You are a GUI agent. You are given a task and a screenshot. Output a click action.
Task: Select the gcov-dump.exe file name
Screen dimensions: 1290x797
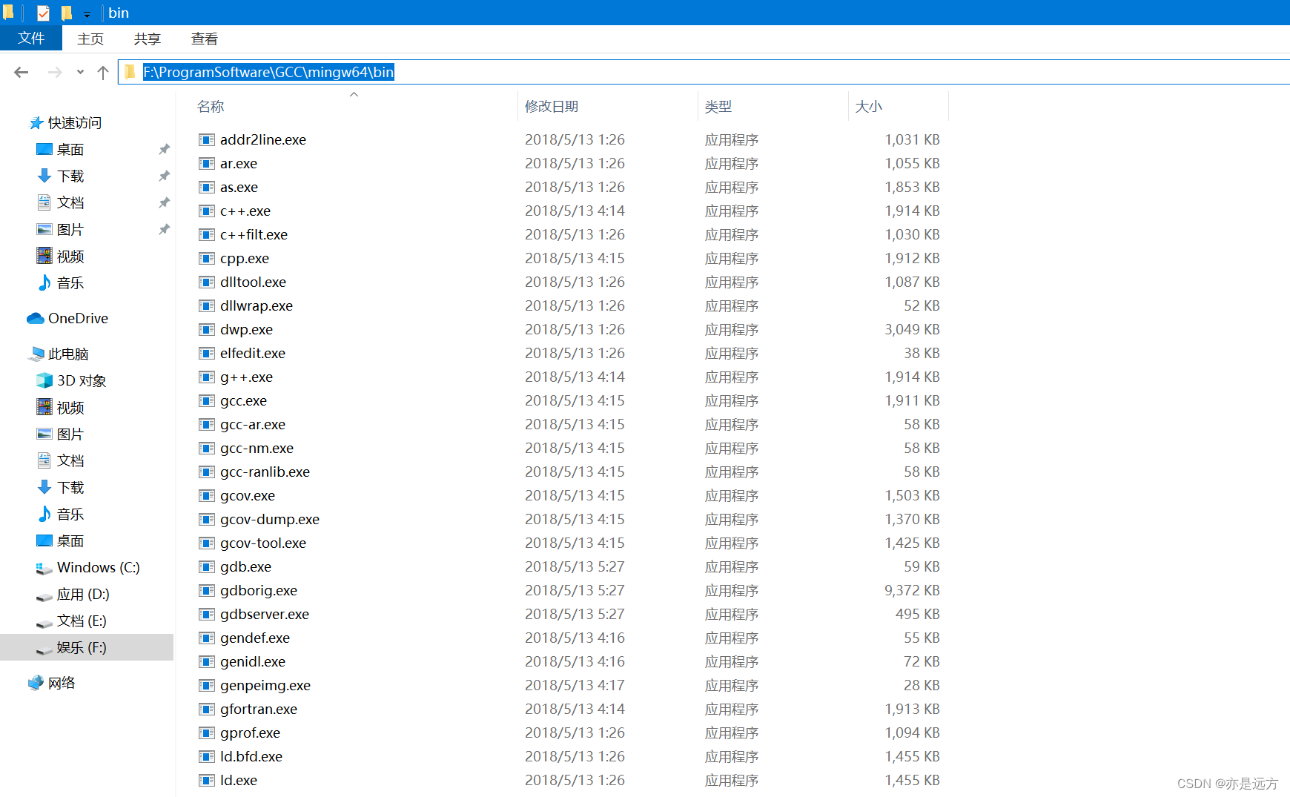point(270,519)
